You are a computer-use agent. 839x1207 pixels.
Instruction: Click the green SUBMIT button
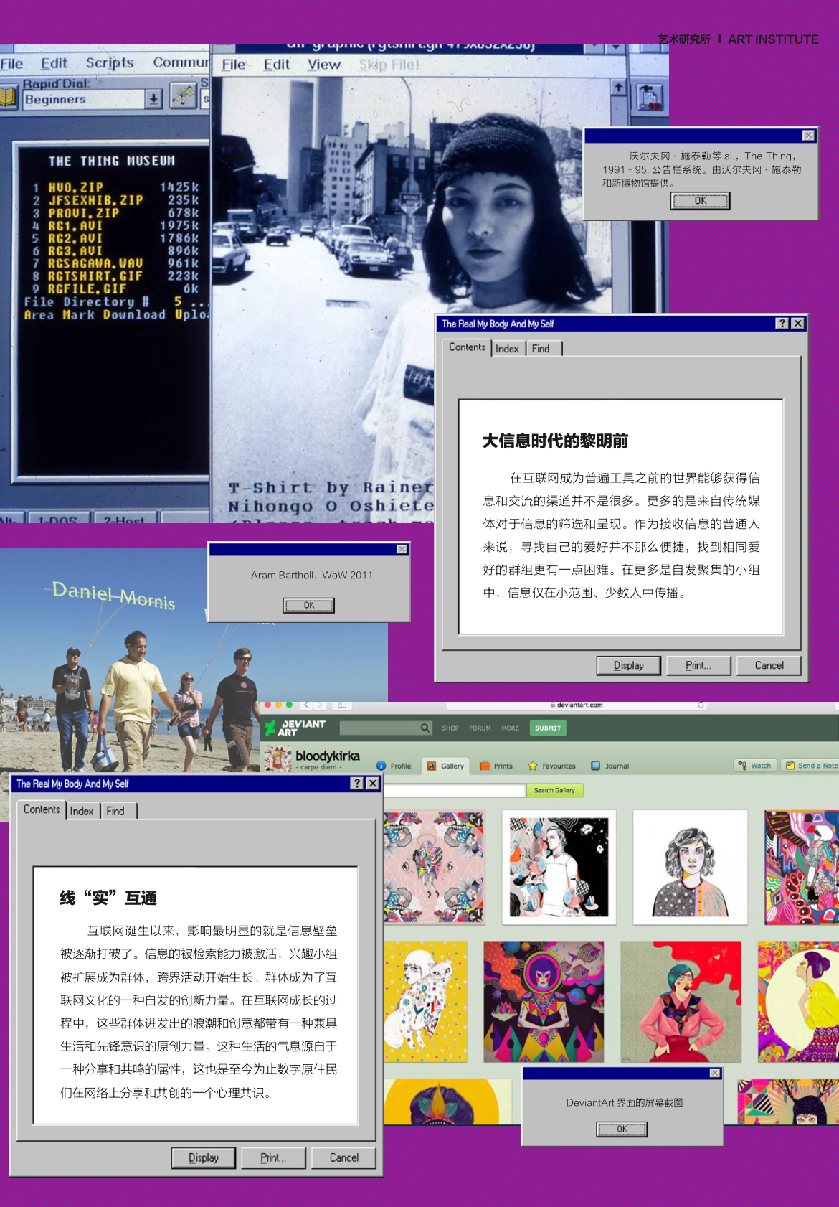click(548, 728)
